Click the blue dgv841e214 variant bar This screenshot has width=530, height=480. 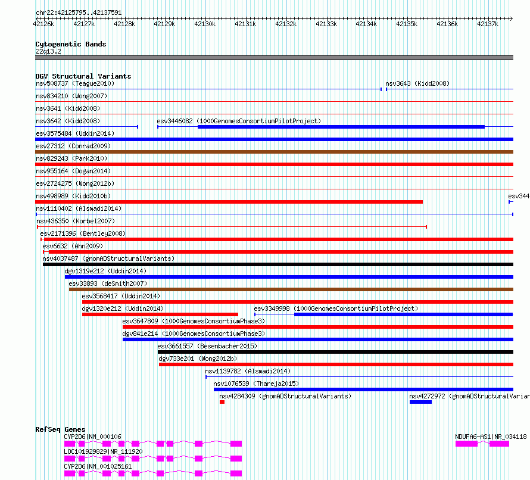(318, 339)
